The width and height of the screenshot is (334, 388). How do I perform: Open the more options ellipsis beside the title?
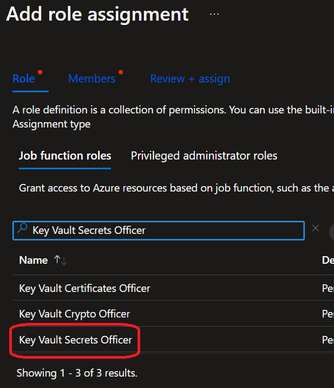coord(214,14)
